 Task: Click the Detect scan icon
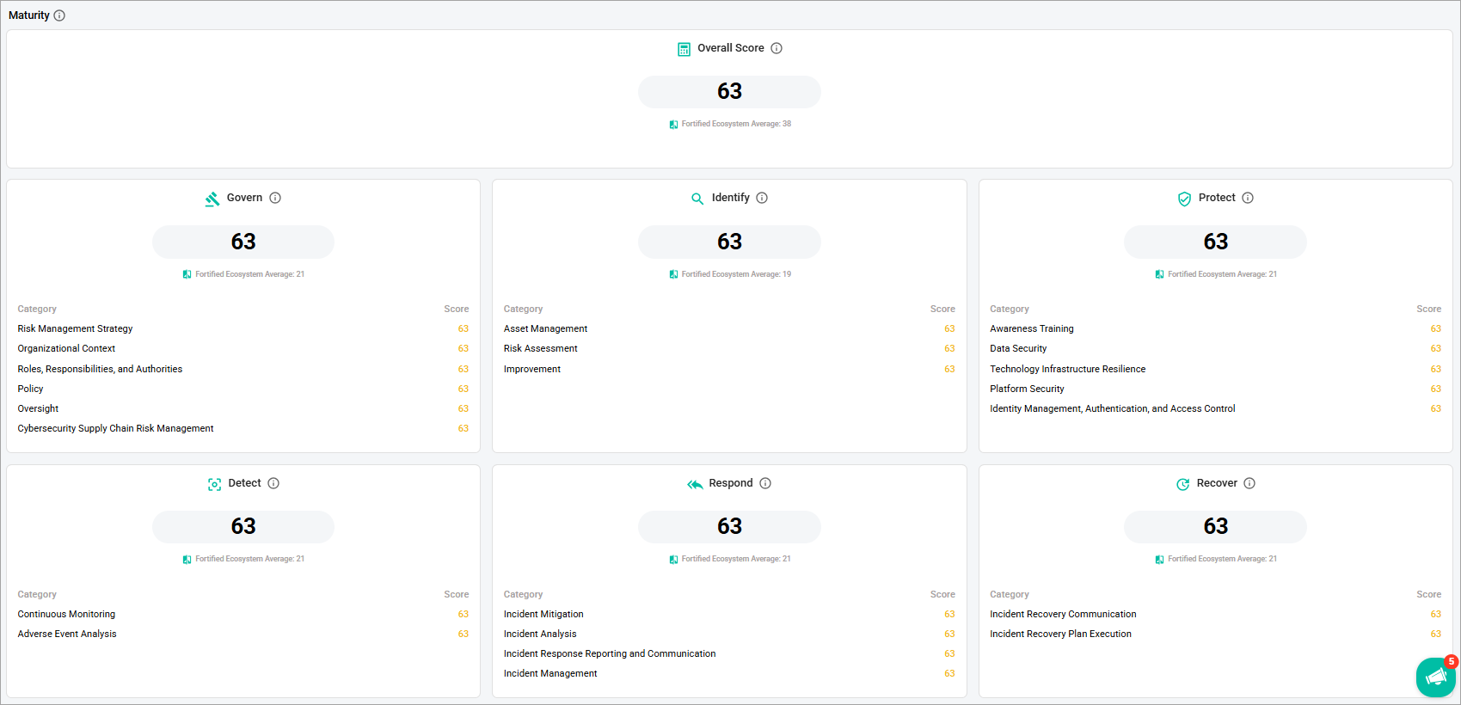coord(214,484)
